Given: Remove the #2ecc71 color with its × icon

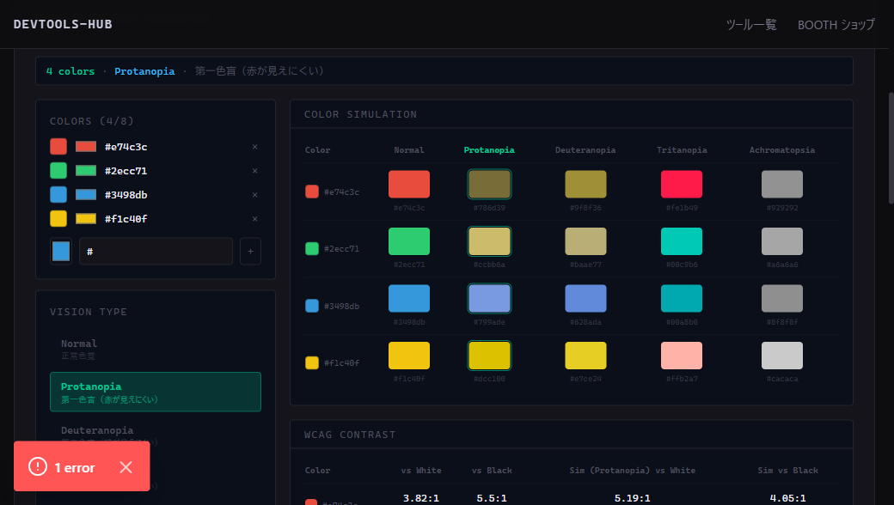Looking at the screenshot, I should pyautogui.click(x=254, y=171).
